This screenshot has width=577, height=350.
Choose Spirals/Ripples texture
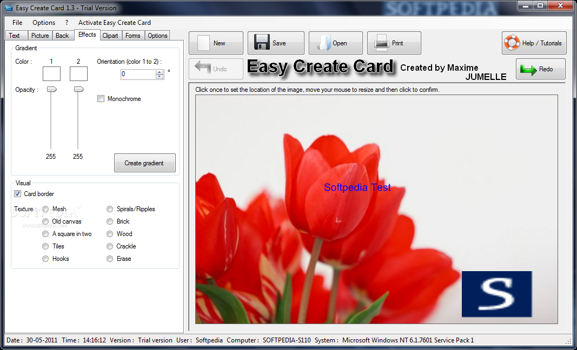[110, 209]
